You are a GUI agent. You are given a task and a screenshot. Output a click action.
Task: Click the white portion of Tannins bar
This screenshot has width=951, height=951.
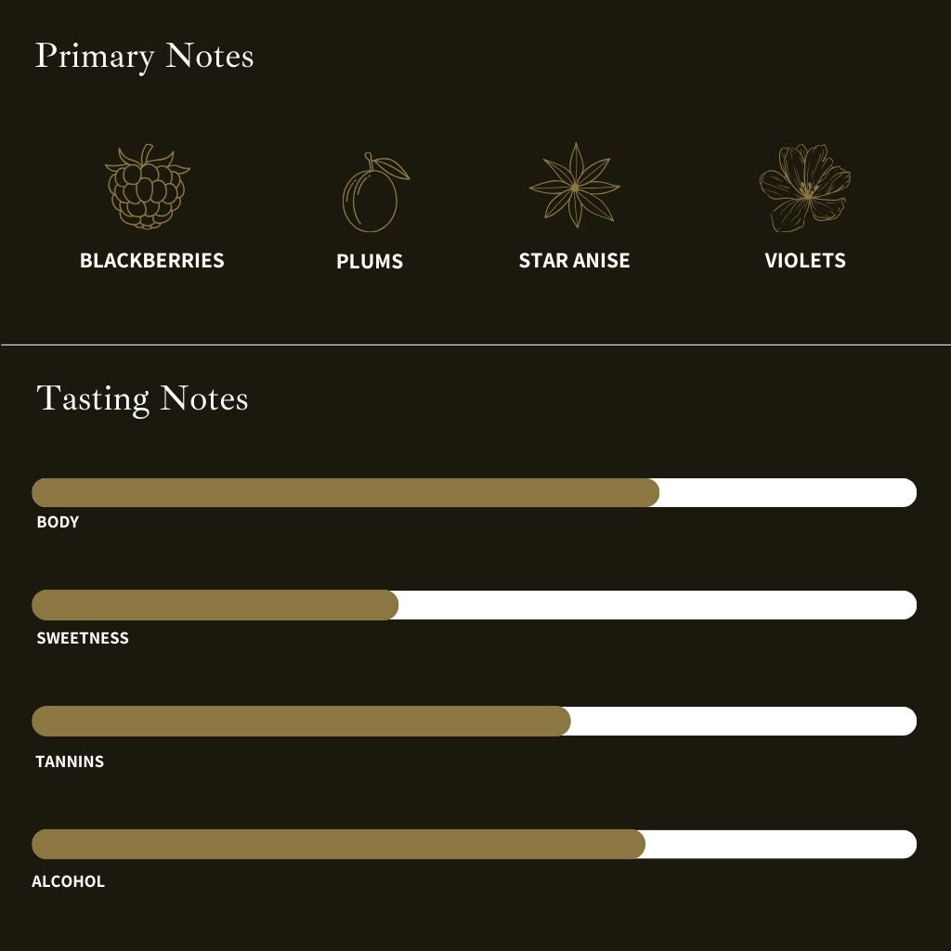pos(744,721)
